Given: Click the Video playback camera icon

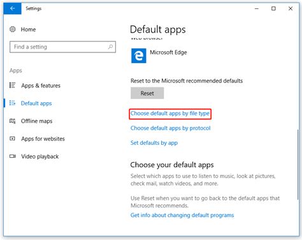Looking at the screenshot, I should pos(13,156).
